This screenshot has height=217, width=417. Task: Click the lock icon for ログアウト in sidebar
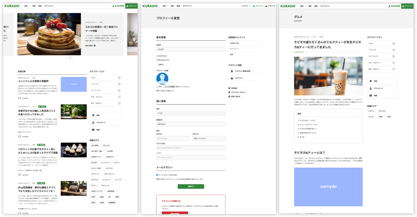(x=232, y=78)
